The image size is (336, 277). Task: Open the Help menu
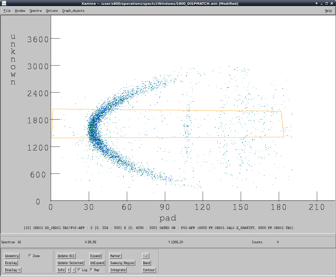328,11
